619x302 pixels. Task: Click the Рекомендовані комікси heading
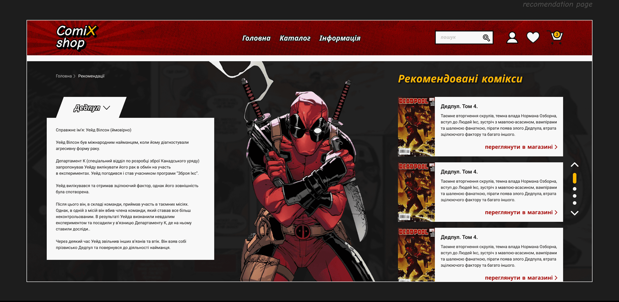[x=460, y=79]
